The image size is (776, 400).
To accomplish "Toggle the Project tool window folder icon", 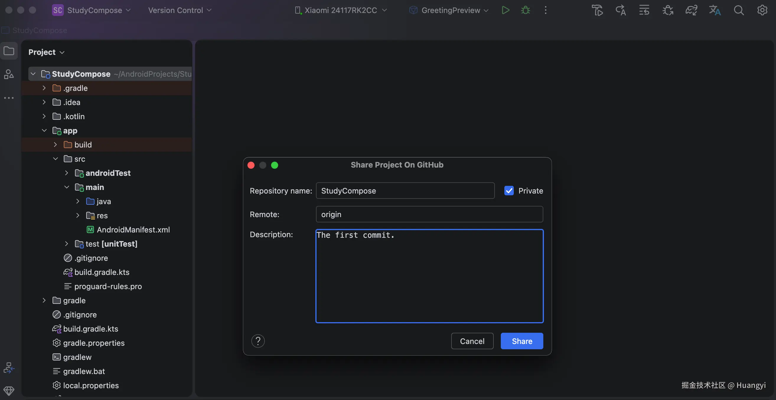I will click(9, 51).
